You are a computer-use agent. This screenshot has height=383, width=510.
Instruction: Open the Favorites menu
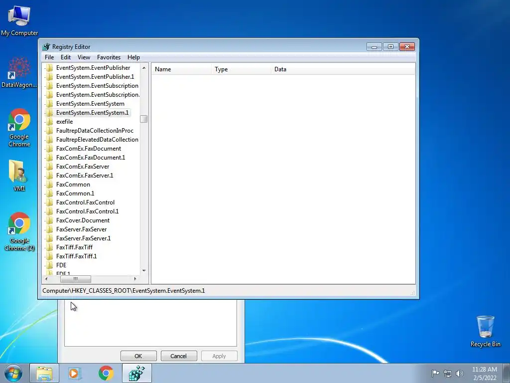point(109,57)
